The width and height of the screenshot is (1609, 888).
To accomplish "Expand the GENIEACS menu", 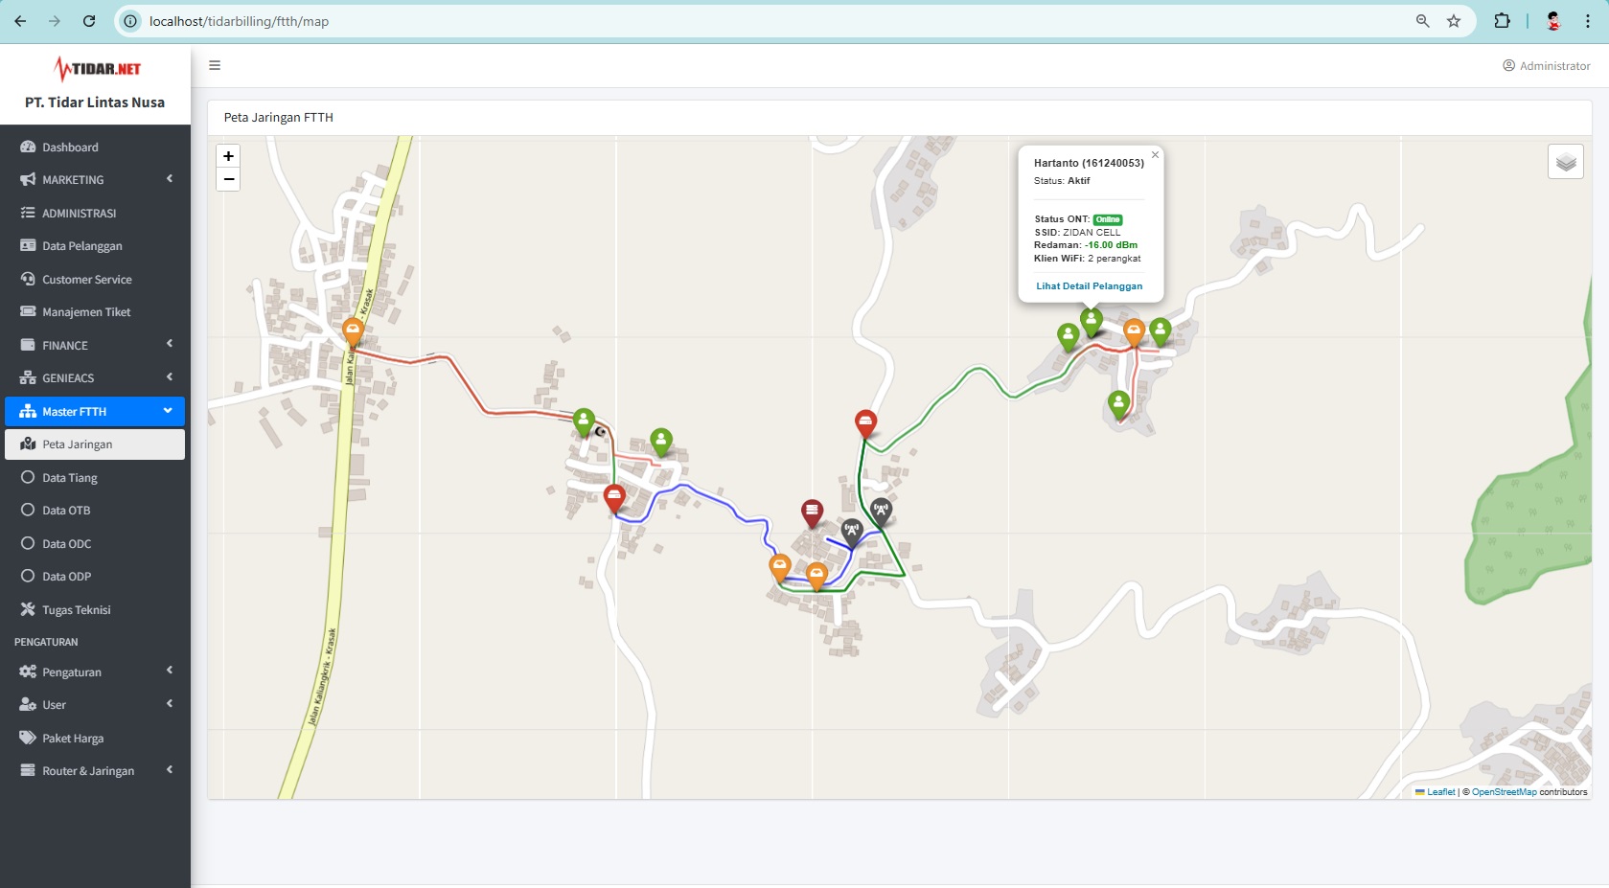I will (x=95, y=377).
